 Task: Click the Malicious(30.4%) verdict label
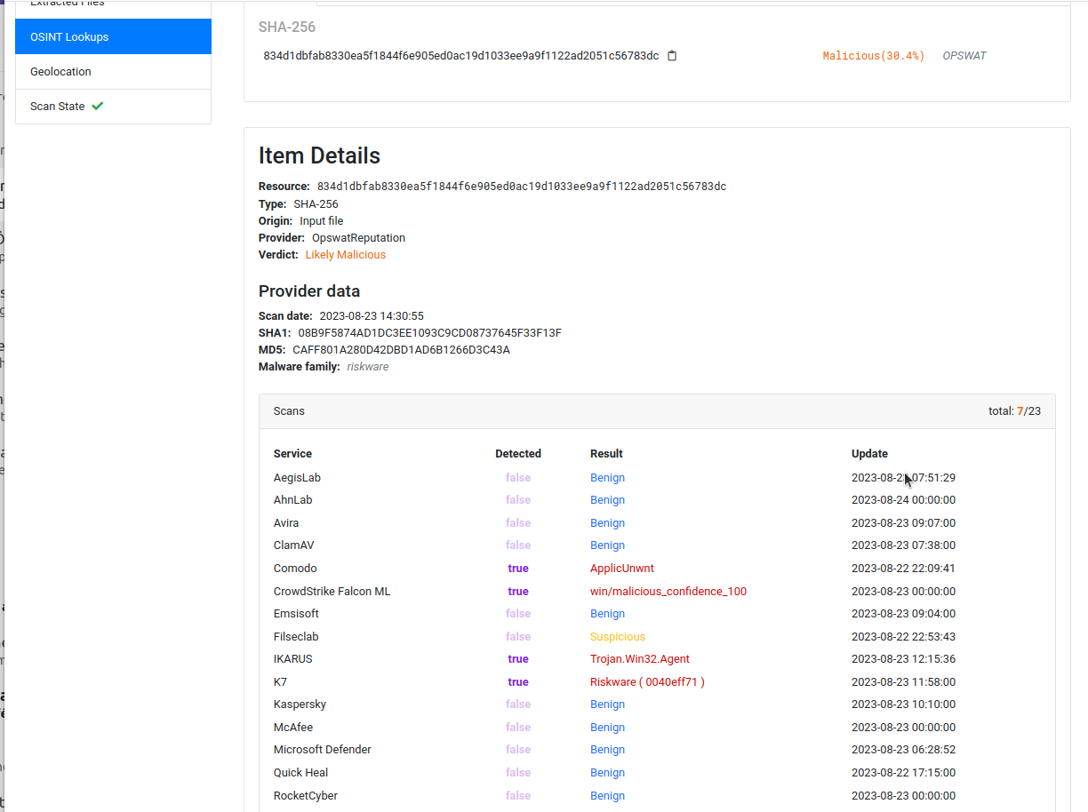(x=873, y=56)
